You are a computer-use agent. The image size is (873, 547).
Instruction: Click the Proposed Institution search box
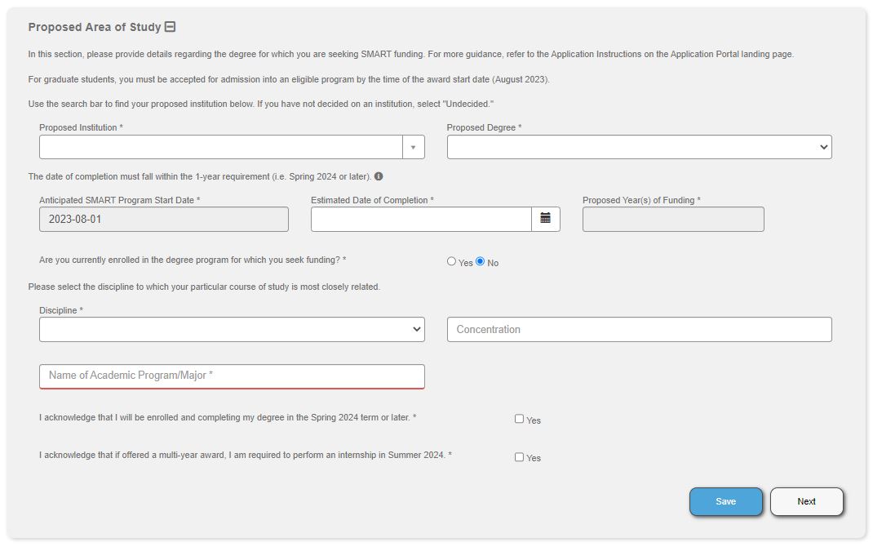point(220,147)
